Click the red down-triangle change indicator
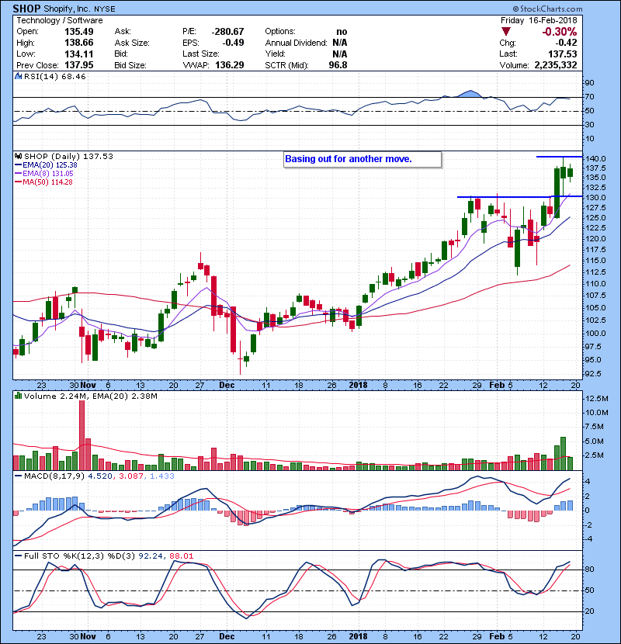This screenshot has height=644, width=621. tap(506, 32)
